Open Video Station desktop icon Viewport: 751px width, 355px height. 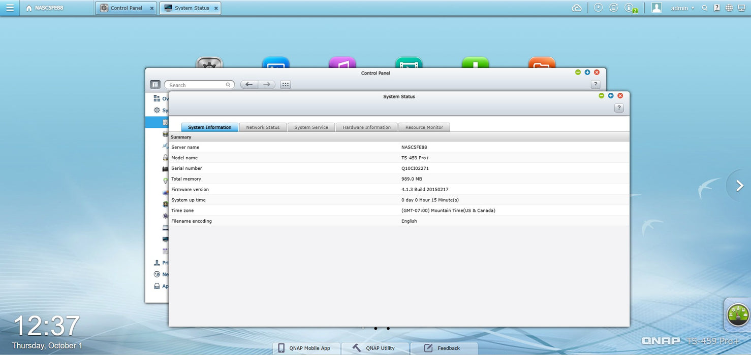coord(409,62)
